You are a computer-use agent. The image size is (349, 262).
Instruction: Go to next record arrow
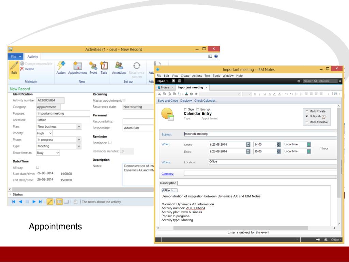(34, 202)
